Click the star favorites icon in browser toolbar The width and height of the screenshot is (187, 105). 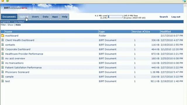pos(3,1)
